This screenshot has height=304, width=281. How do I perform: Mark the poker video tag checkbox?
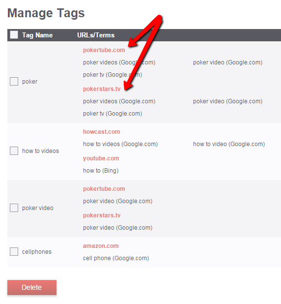(14, 208)
